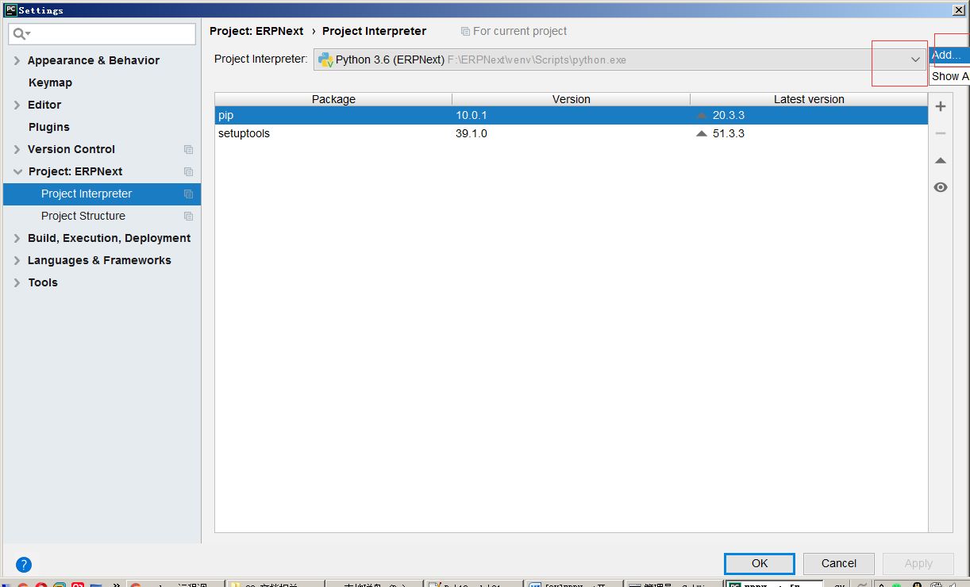This screenshot has width=970, height=587.
Task: Click pip version 10.0.1 cell
Action: point(472,115)
